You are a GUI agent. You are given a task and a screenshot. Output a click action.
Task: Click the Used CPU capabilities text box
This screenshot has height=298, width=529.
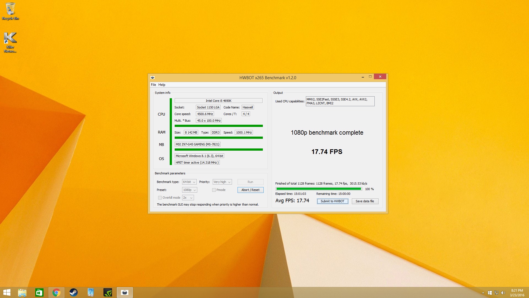pyautogui.click(x=340, y=101)
